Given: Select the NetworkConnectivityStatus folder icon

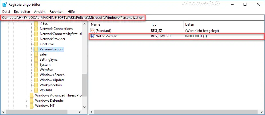Looking at the screenshot, I should (36, 34).
